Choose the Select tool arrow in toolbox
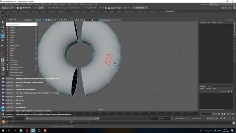 click(x=3, y=22)
